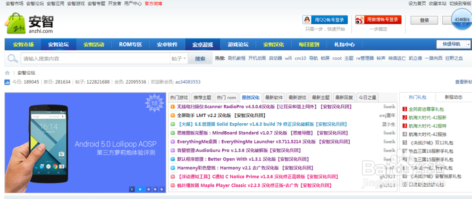Click purple icon before EverythingMe Launcher thread

[172, 142]
